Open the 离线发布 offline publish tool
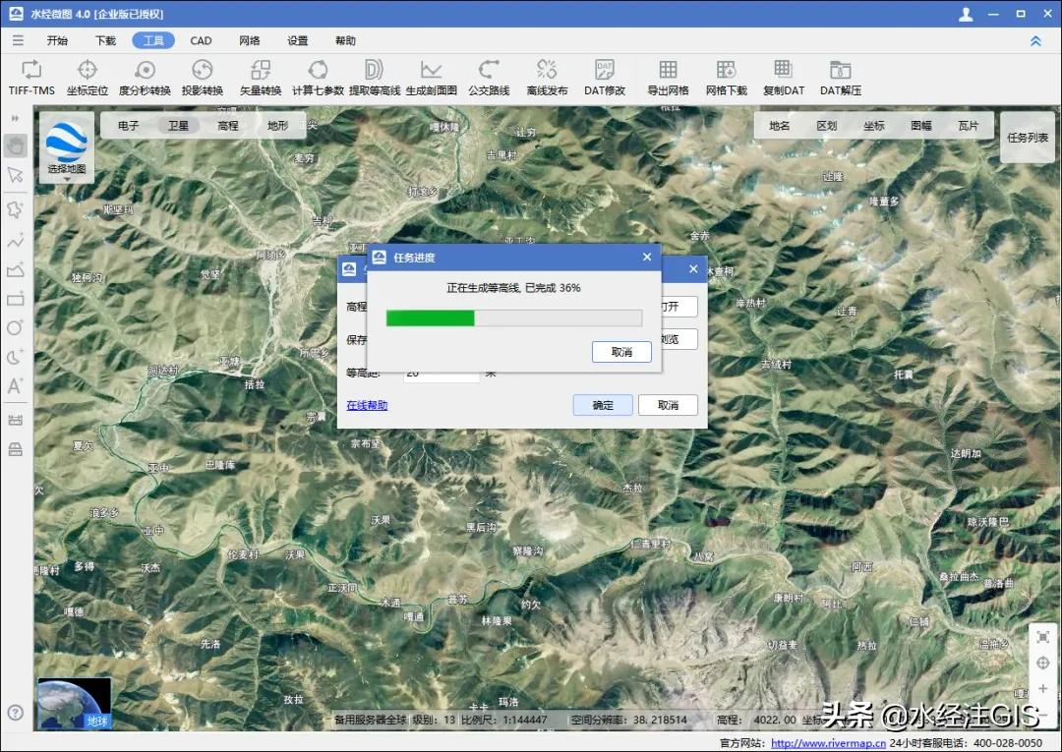Image resolution: width=1062 pixels, height=752 pixels. click(x=547, y=77)
